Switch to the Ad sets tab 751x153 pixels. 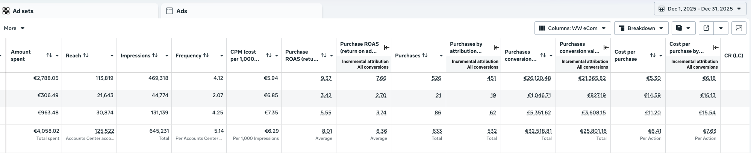tap(23, 11)
